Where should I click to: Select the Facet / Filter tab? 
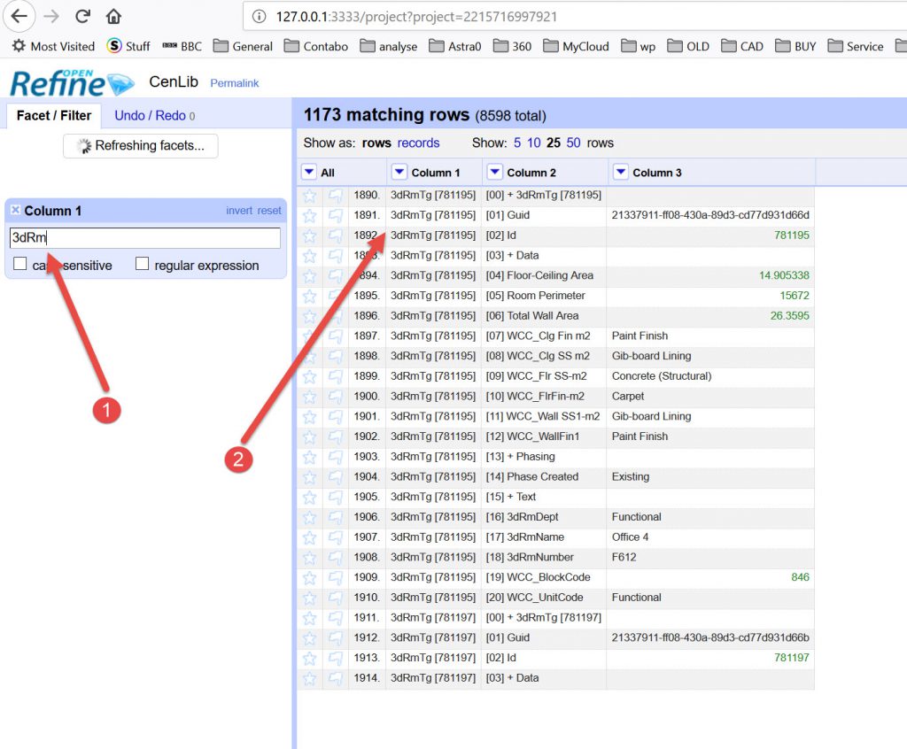click(53, 115)
